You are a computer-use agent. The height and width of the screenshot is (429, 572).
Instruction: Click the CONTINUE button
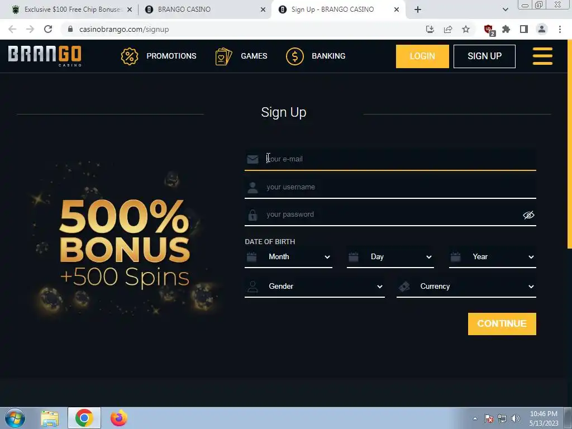502,323
